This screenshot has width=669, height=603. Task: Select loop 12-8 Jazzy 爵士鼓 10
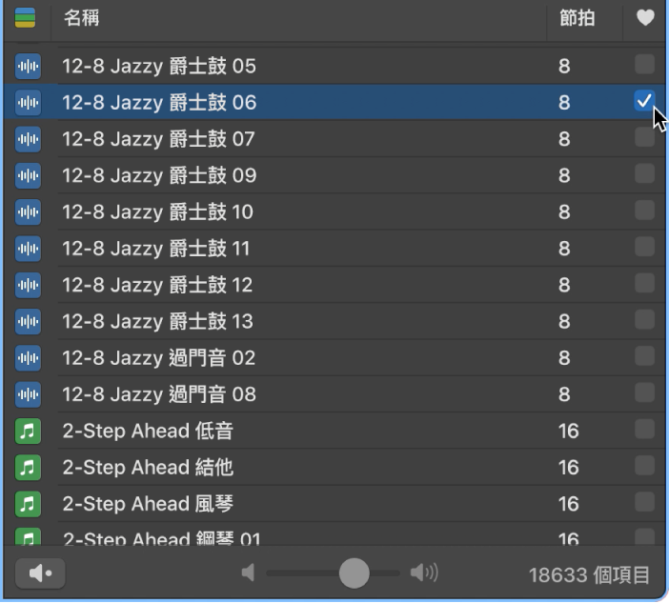tap(334, 211)
